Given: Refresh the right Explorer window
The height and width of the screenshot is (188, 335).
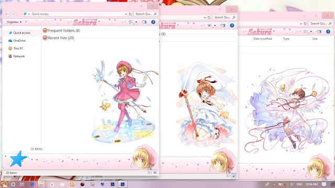Looking at the screenshot, I should [305, 23].
